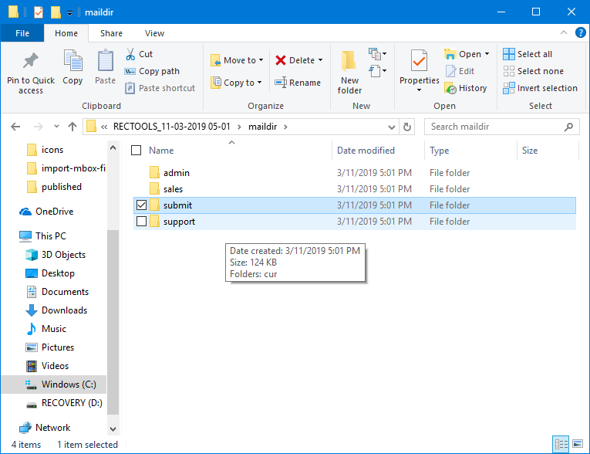This screenshot has width=590, height=454.
Task: Click Invert selection
Action: tap(541, 88)
